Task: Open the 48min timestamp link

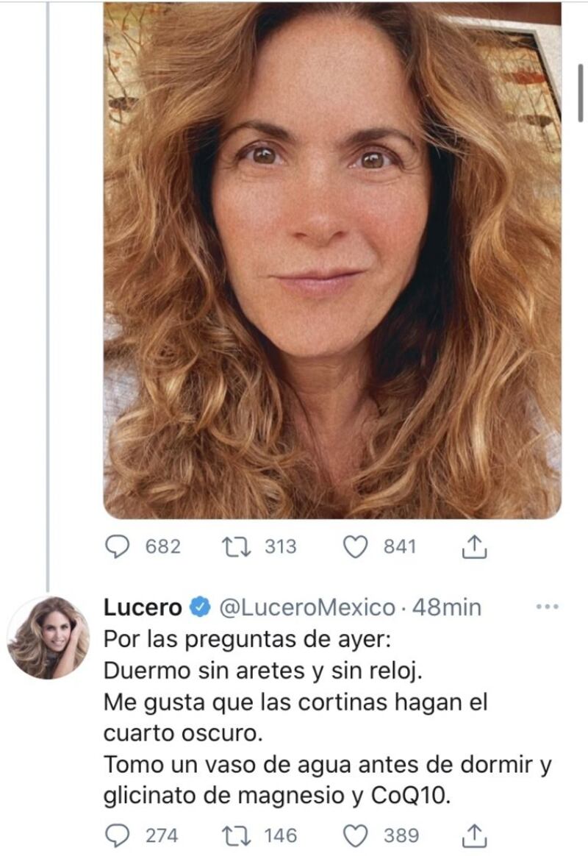Action: pyautogui.click(x=448, y=607)
